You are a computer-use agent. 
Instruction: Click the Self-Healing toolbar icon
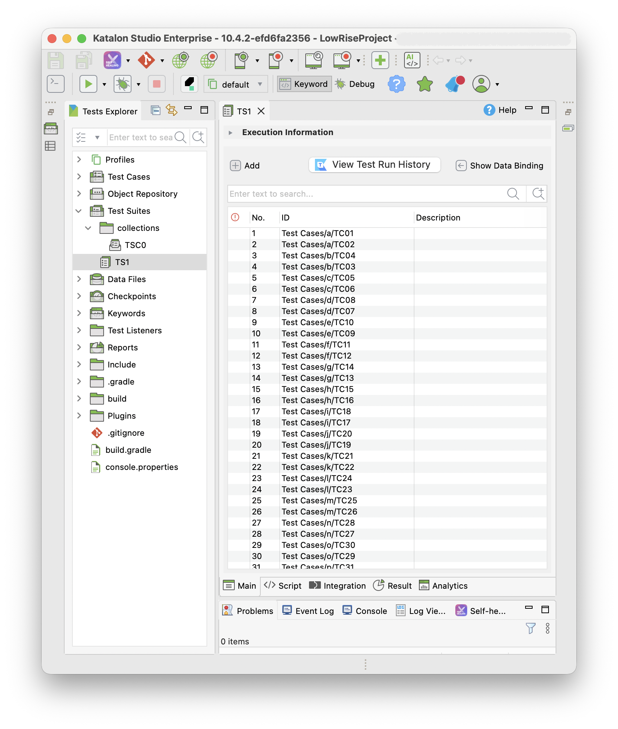(112, 60)
